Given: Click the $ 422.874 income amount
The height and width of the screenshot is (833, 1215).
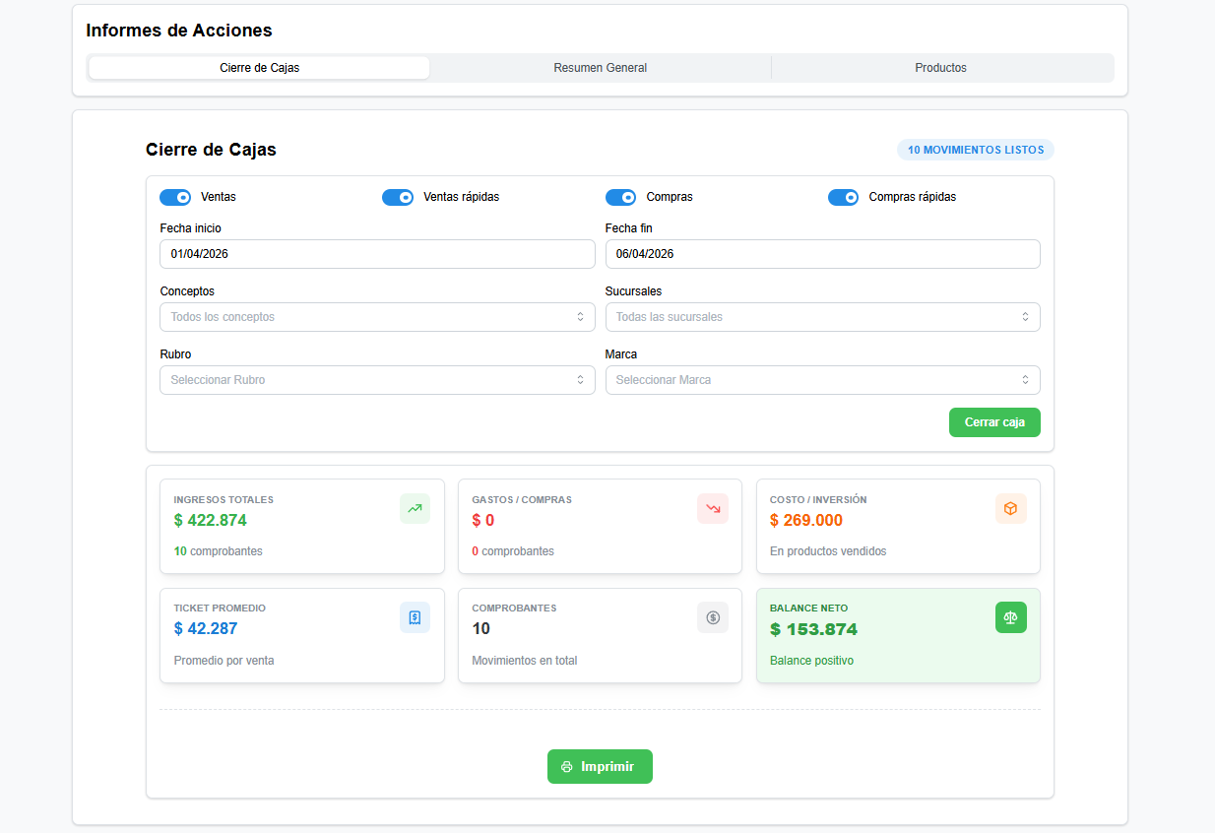Looking at the screenshot, I should click(210, 520).
